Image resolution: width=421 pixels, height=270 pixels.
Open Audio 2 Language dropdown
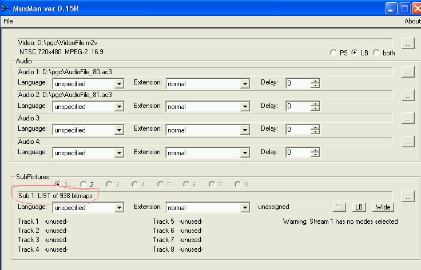click(x=119, y=107)
